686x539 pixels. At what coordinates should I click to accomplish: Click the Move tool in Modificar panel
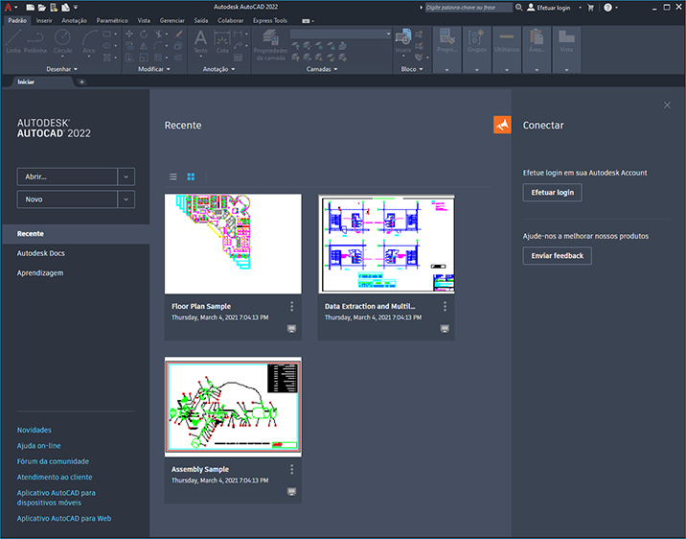coord(129,34)
